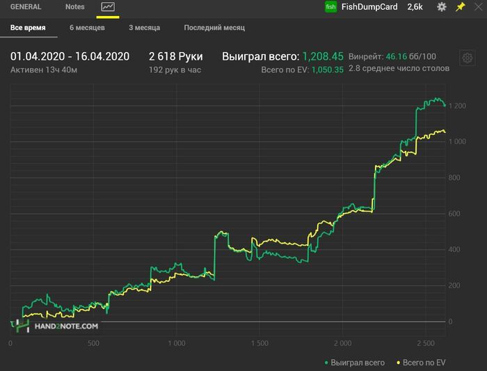Select the 6 месяцев period tab
The width and height of the screenshot is (487, 371).
coord(87,28)
